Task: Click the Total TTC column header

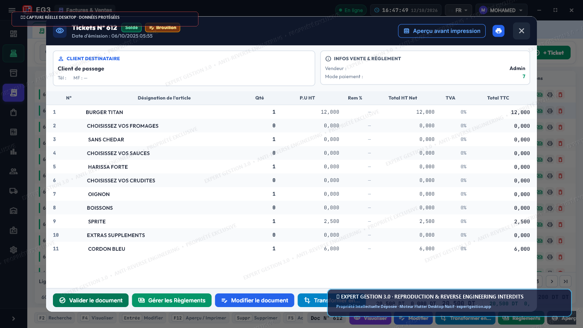Action: pos(498,98)
